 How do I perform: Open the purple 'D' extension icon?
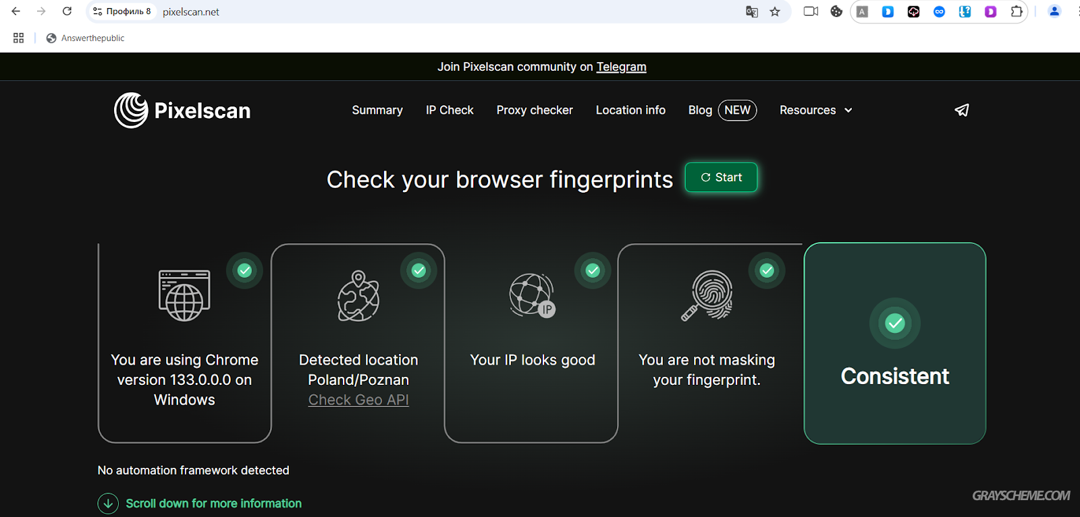click(990, 11)
